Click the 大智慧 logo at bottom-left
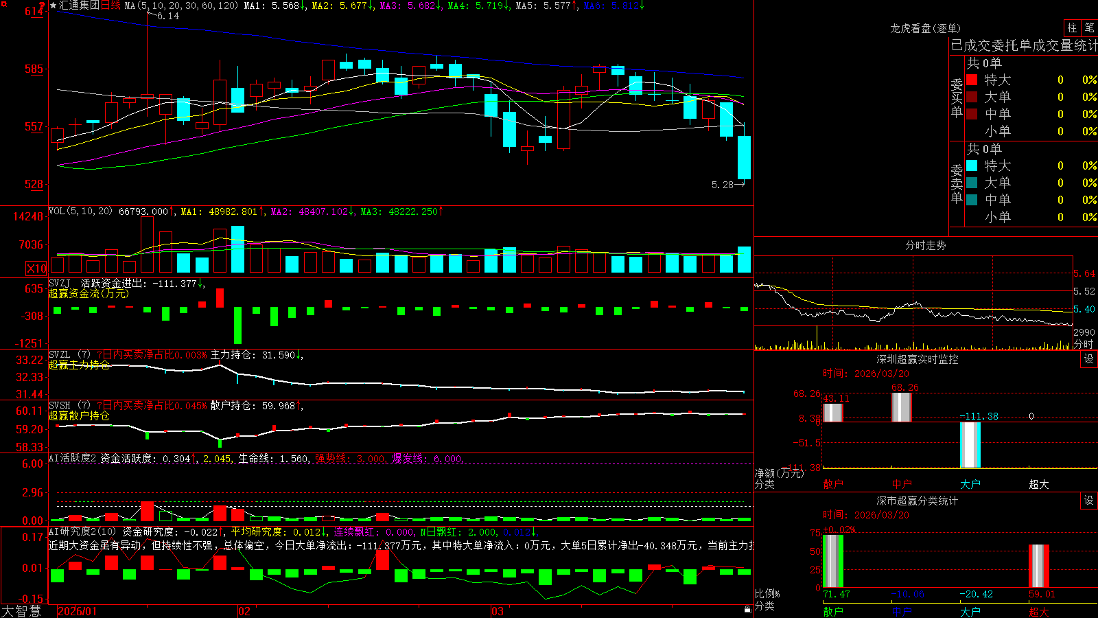The image size is (1098, 618). [x=21, y=611]
